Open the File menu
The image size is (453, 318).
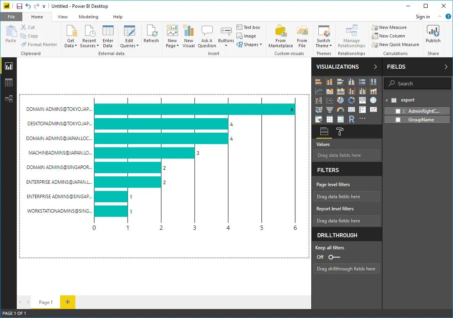[11, 17]
